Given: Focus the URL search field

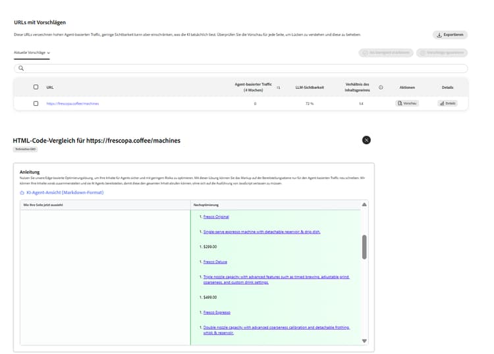Looking at the screenshot, I should point(240,68).
